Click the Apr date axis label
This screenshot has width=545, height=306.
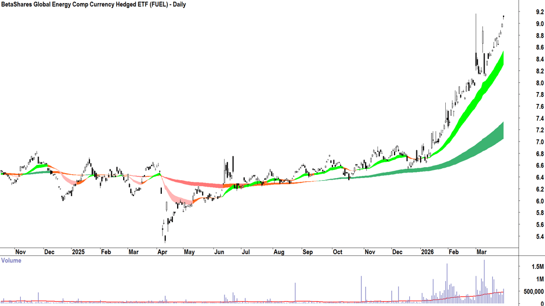coord(162,252)
